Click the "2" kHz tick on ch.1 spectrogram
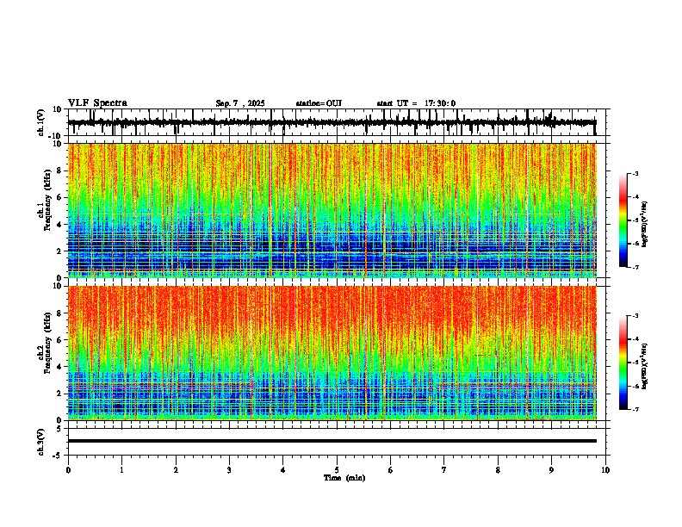The height and width of the screenshot is (527, 682). (x=59, y=251)
